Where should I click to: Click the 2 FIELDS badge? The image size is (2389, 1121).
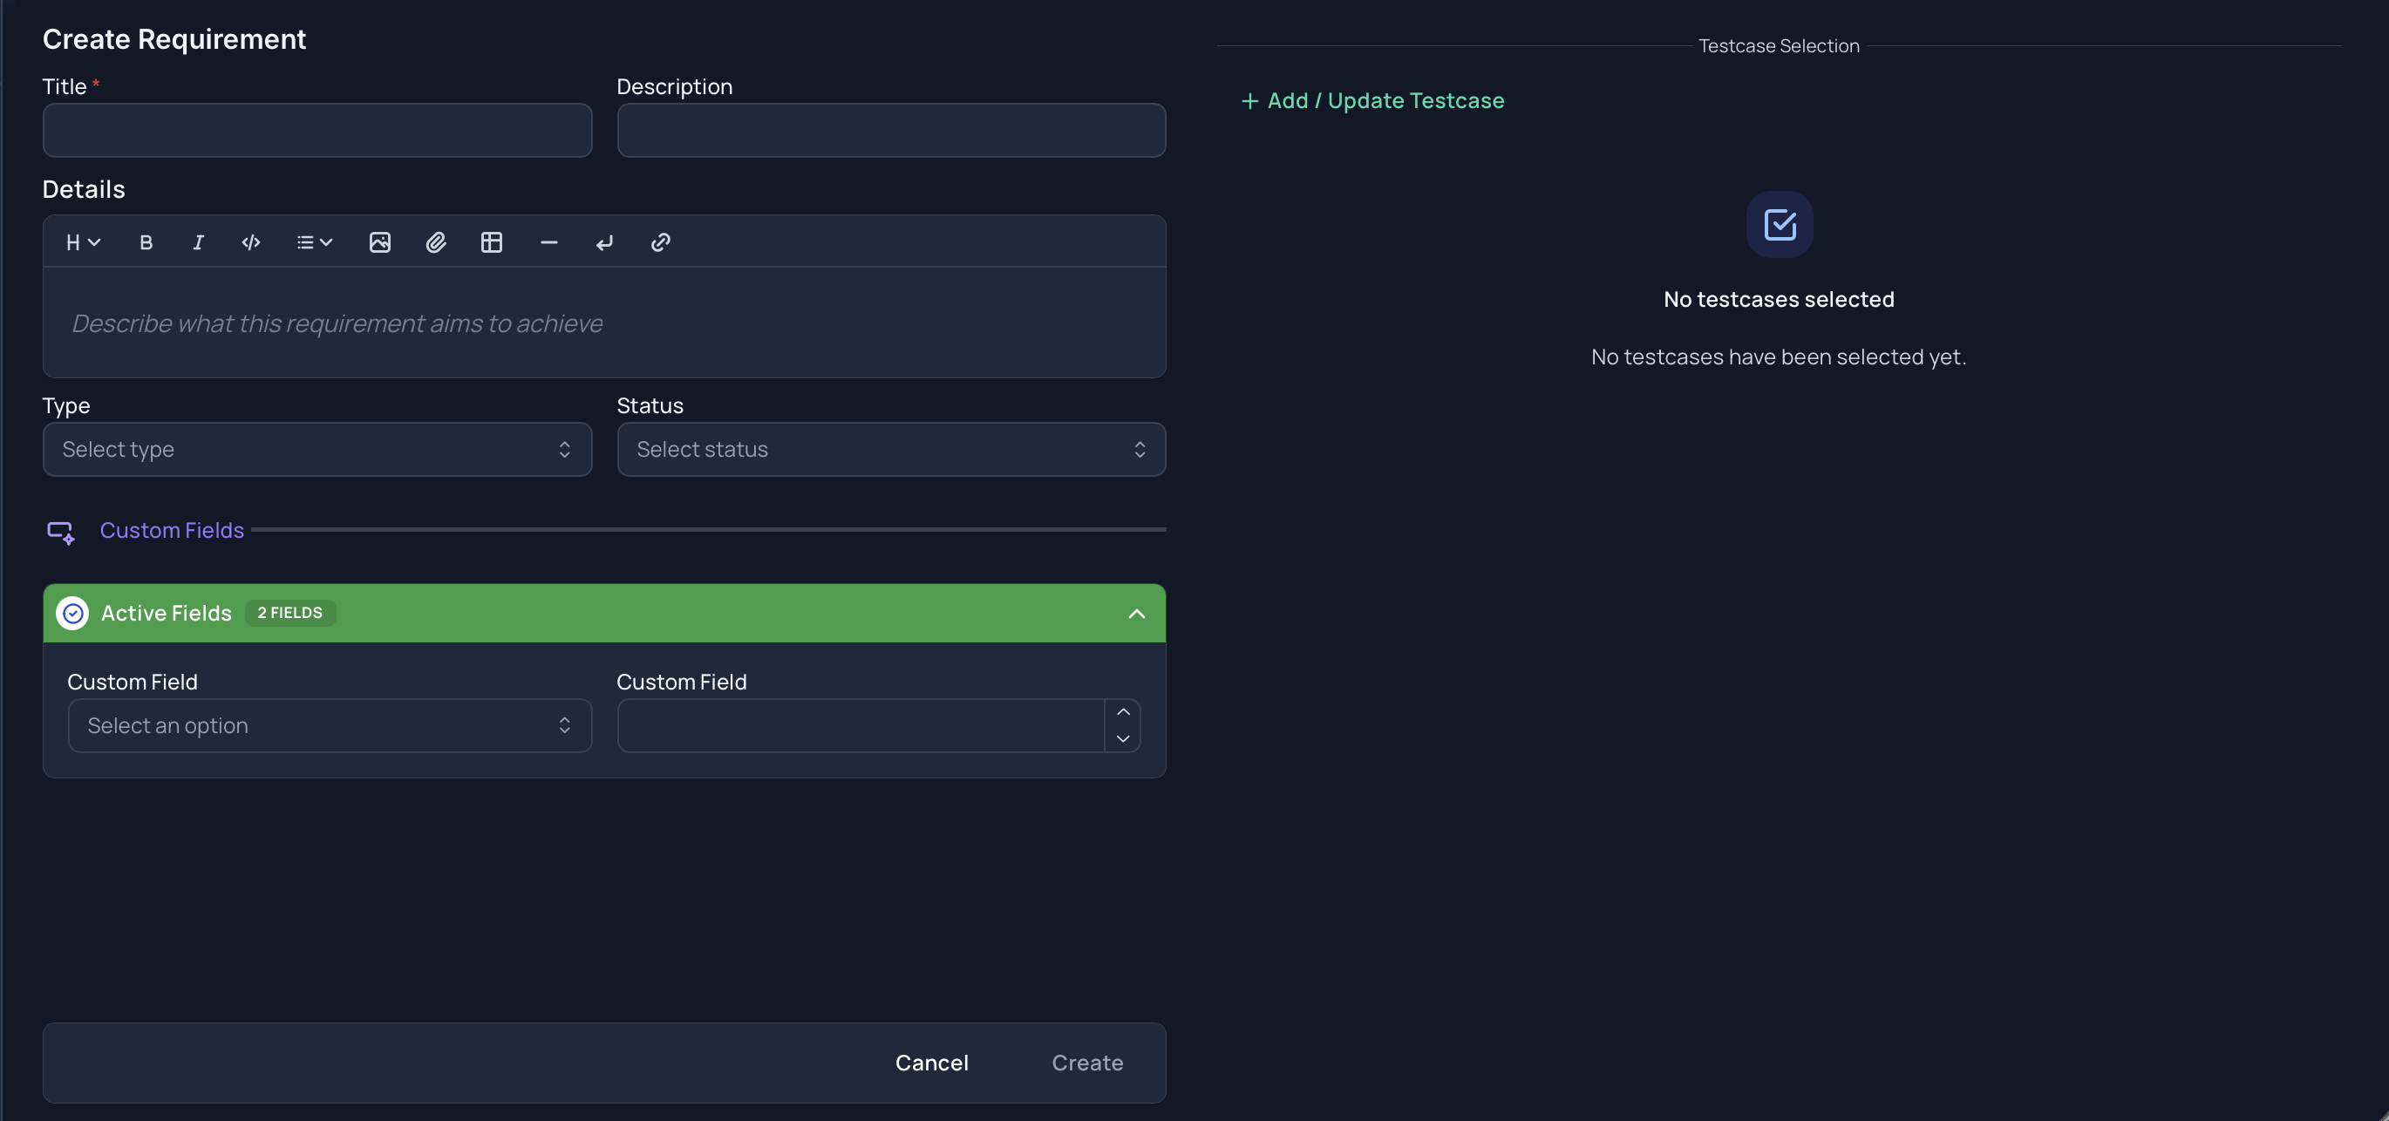(x=290, y=613)
